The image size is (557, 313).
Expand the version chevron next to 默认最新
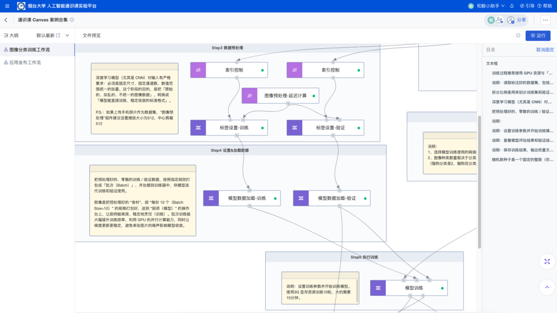pos(67,36)
